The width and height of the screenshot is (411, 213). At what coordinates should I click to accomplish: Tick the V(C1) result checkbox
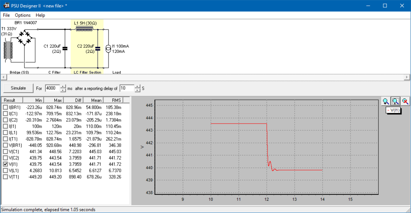click(5, 151)
